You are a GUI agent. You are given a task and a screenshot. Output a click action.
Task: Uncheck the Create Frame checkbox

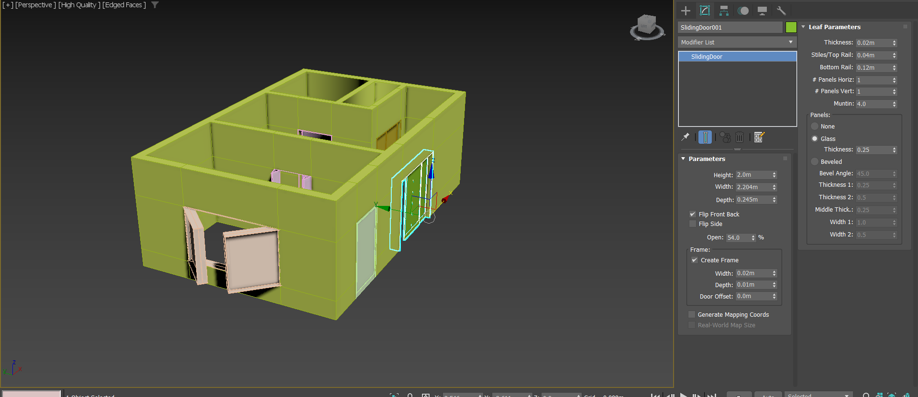(695, 260)
